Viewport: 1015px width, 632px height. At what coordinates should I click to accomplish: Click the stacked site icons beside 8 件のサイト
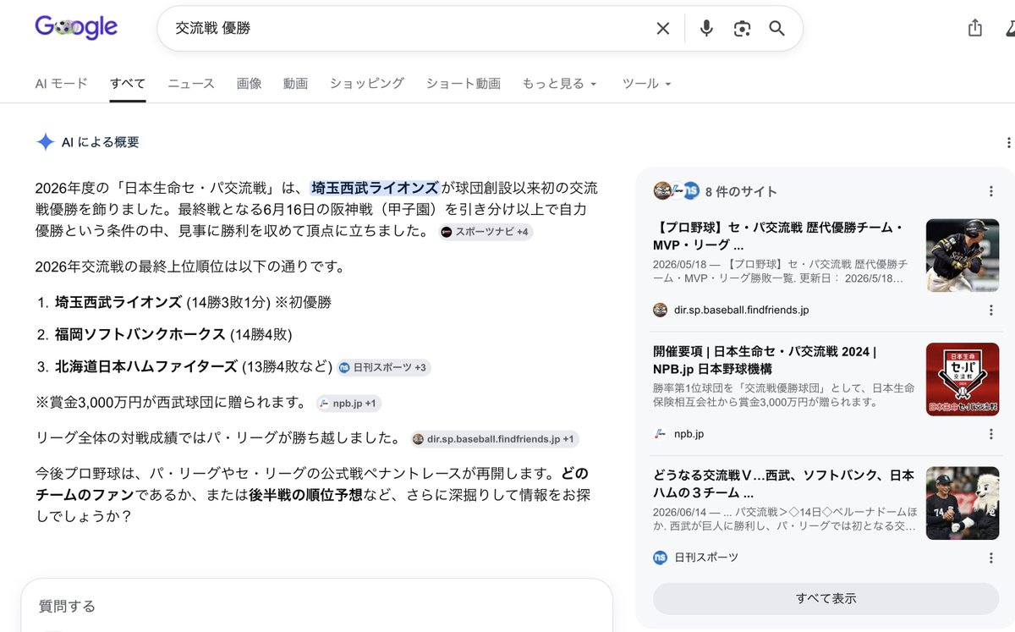point(676,191)
